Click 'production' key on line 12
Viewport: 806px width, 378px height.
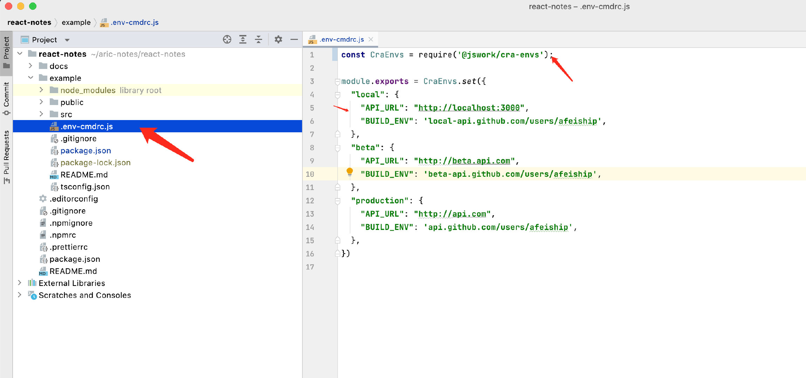(x=380, y=201)
